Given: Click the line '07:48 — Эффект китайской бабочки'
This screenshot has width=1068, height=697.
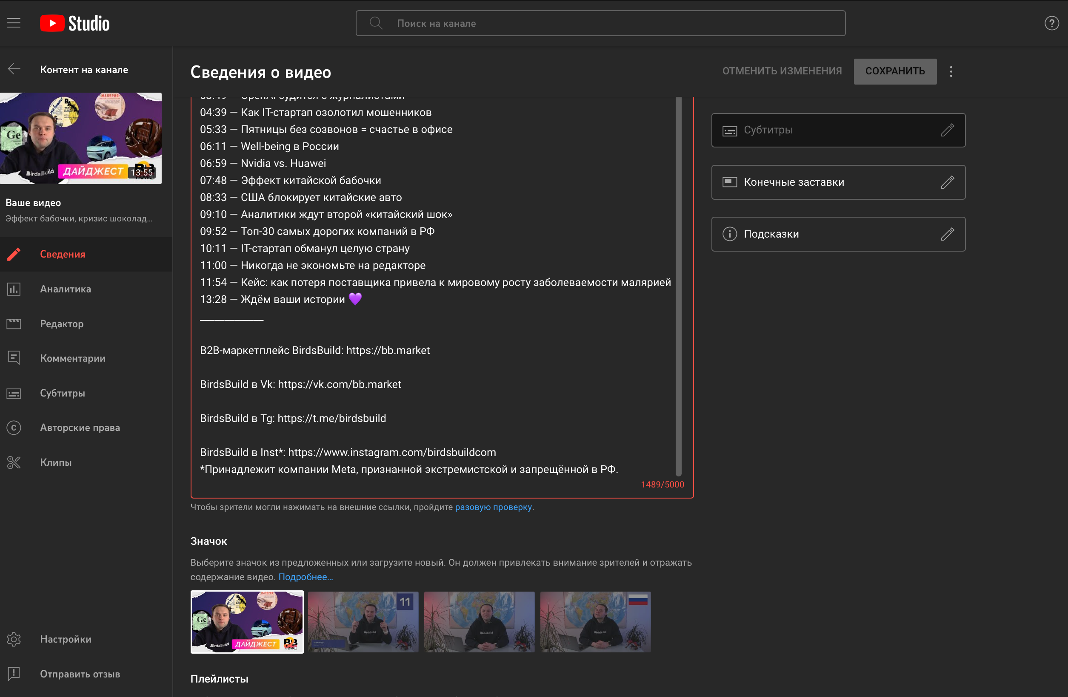Looking at the screenshot, I should 290,180.
